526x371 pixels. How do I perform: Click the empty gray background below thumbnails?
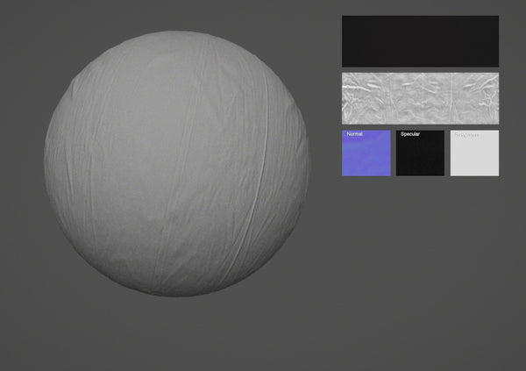420,263
